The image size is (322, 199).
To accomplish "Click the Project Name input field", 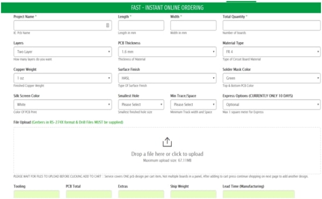I will [63, 25].
